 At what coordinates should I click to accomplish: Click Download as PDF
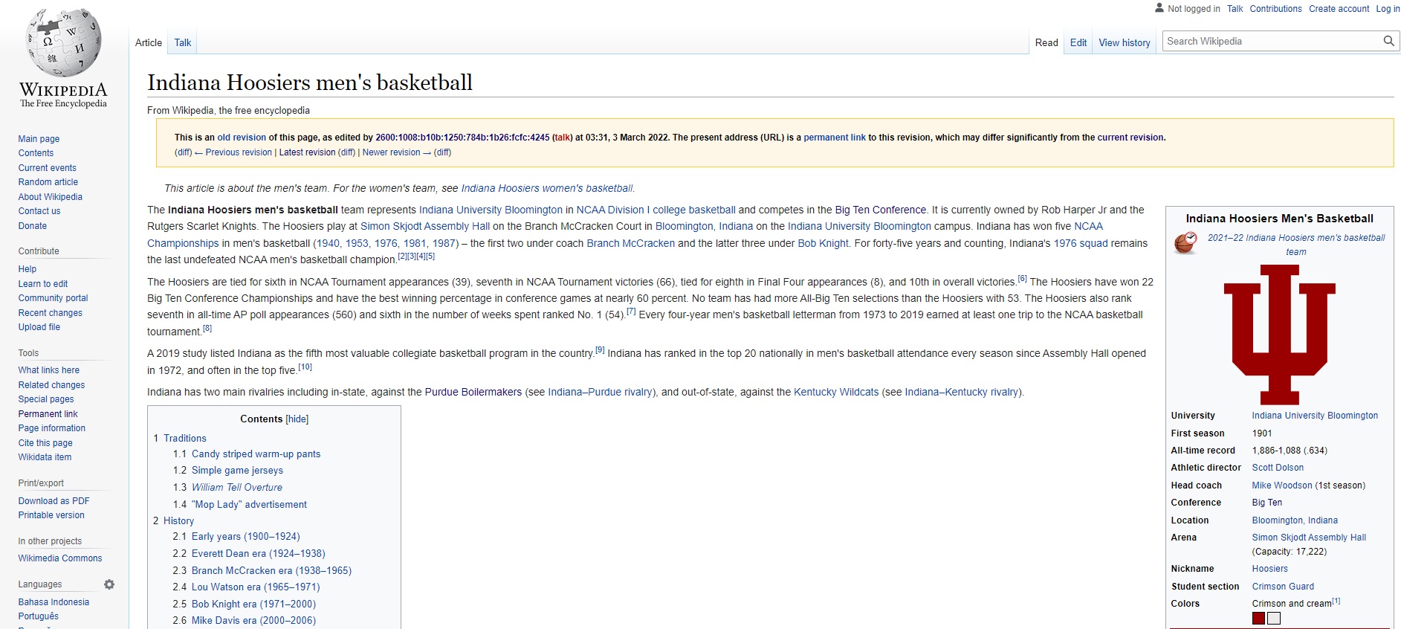tap(54, 501)
